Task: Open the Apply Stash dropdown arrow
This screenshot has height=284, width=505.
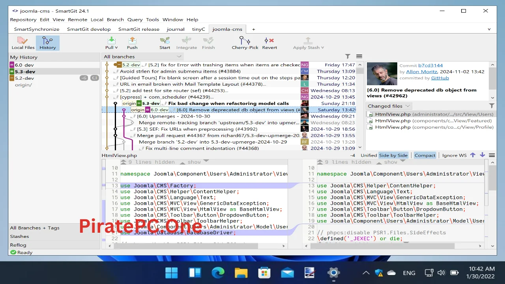Action: (322, 48)
